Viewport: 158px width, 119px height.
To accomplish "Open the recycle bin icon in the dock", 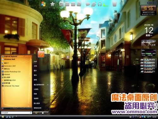I will [114, 4].
